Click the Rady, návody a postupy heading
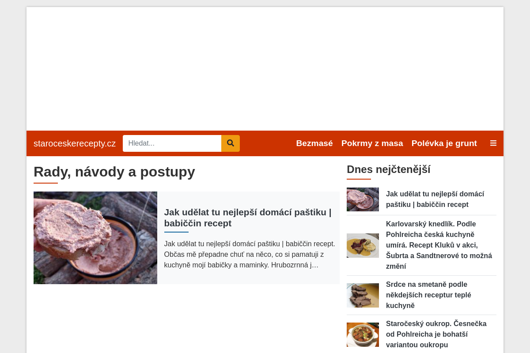 click(x=114, y=172)
